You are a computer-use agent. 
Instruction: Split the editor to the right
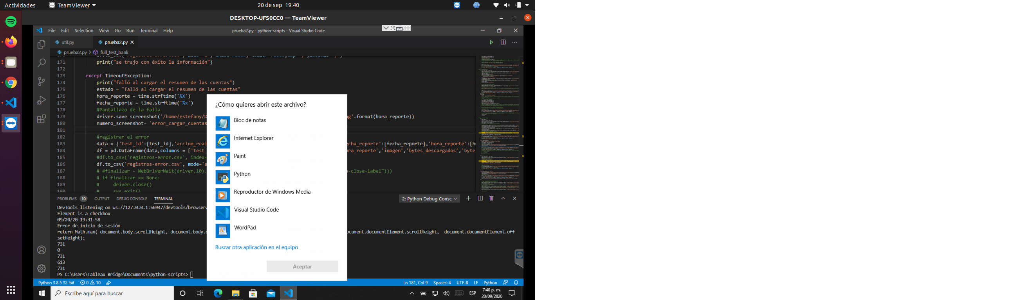click(x=503, y=42)
